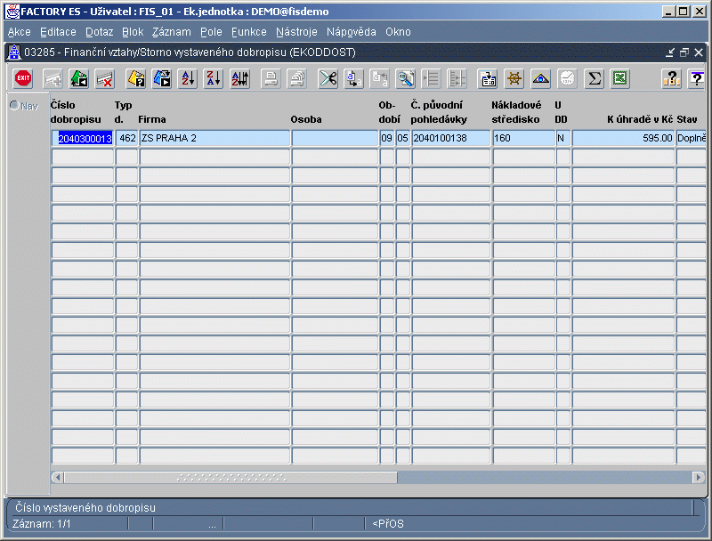The width and height of the screenshot is (712, 541).
Task: Click the eye pyramid view icon
Action: click(540, 78)
